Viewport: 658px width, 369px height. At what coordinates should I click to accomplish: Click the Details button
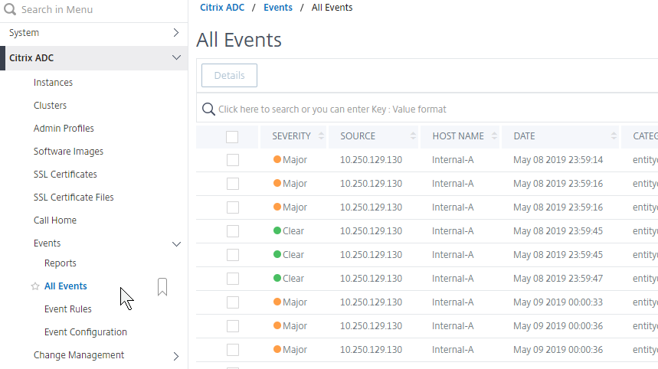[229, 76]
